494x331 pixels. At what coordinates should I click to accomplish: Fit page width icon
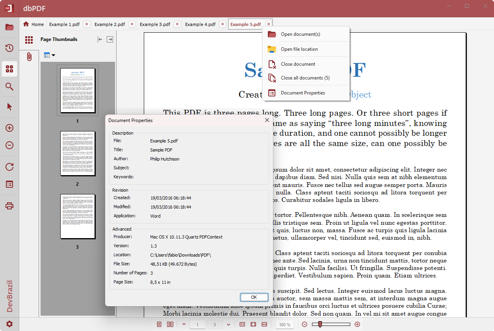point(264,324)
